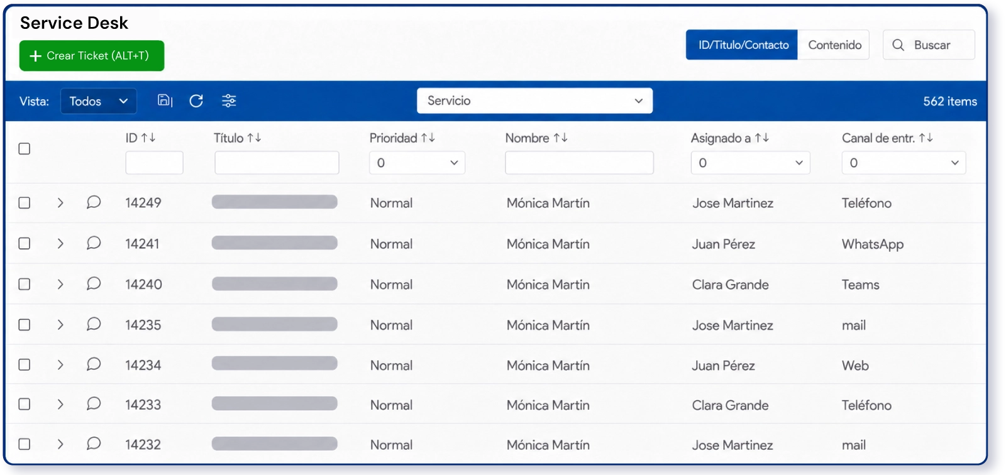Select checkbox for ticket 14234

coord(25,364)
